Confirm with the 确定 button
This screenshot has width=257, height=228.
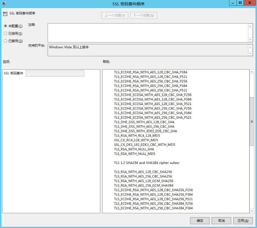(x=200, y=221)
